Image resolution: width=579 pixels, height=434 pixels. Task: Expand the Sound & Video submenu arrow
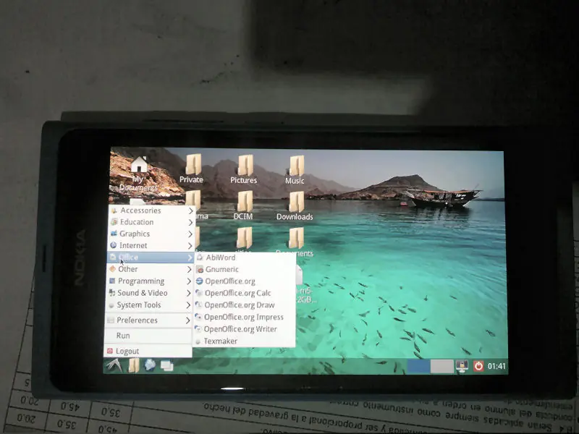(188, 293)
